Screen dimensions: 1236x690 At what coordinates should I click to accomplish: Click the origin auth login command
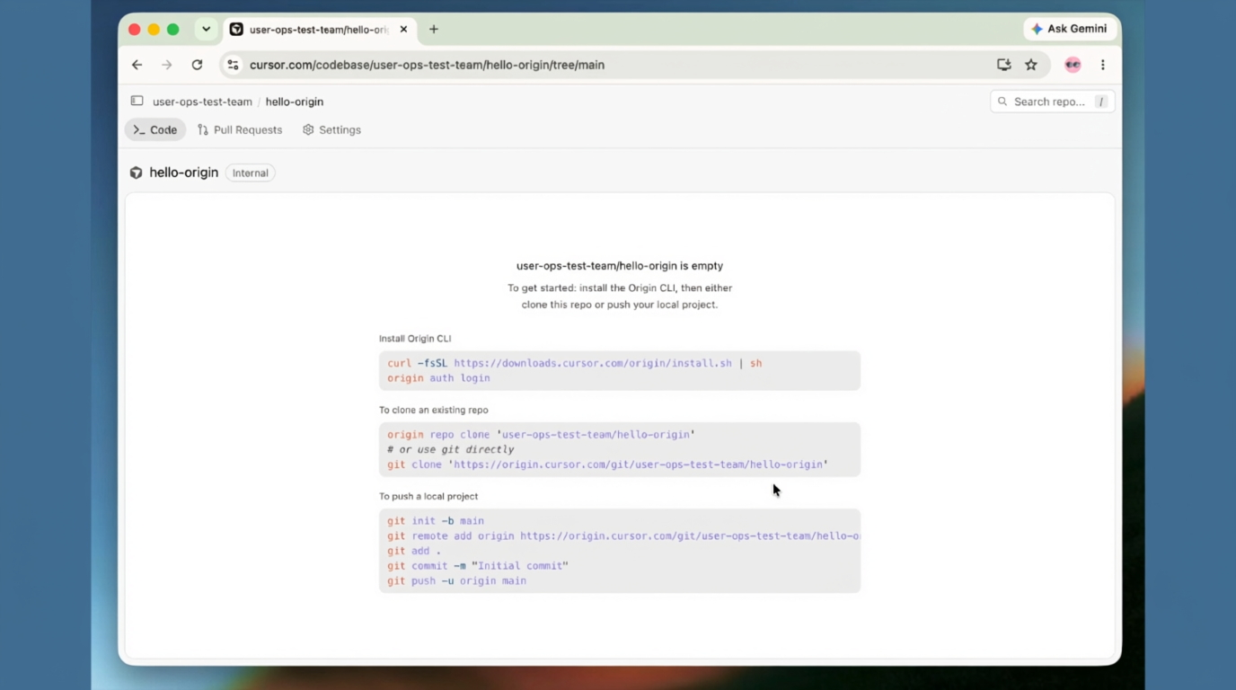pos(438,378)
